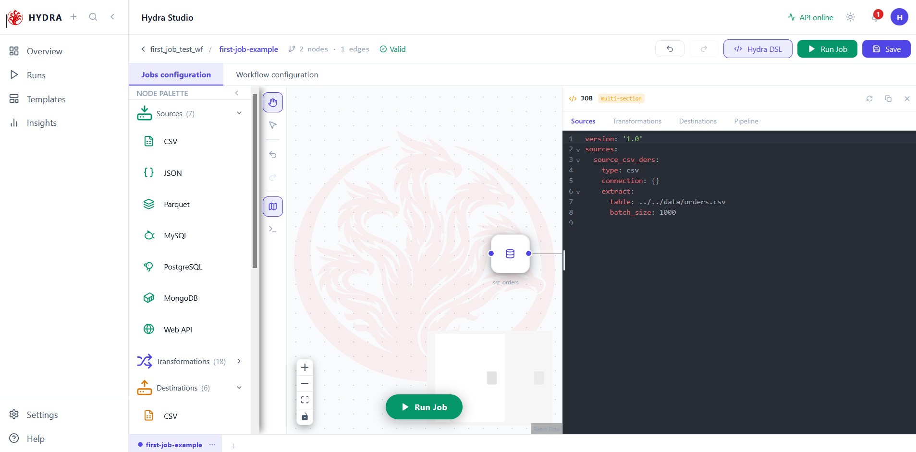Open the Destinations tab in the code panel
The width and height of the screenshot is (916, 452).
tap(698, 121)
